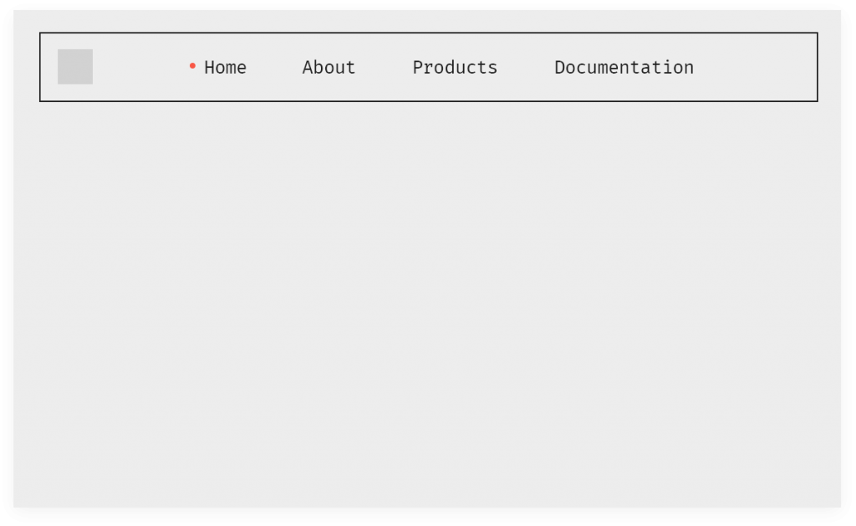Viewport: 856px width, 526px height.
Task: Click the gray logo placeholder square
Action: pyautogui.click(x=74, y=67)
